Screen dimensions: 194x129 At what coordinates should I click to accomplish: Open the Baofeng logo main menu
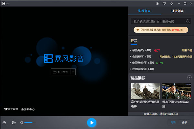[3, 4]
